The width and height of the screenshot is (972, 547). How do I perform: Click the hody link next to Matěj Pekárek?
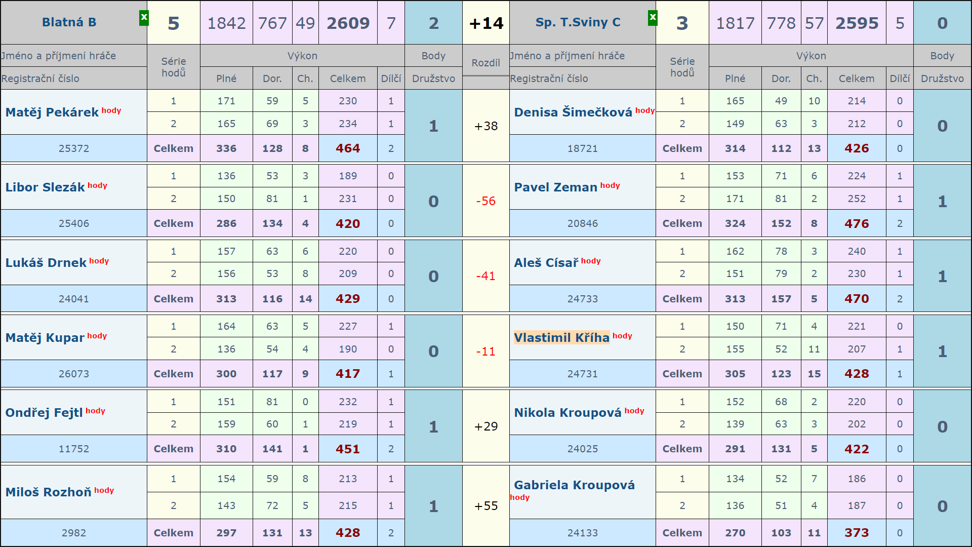(111, 110)
